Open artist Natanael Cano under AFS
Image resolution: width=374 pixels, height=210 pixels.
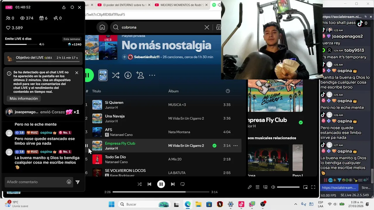[121, 135]
